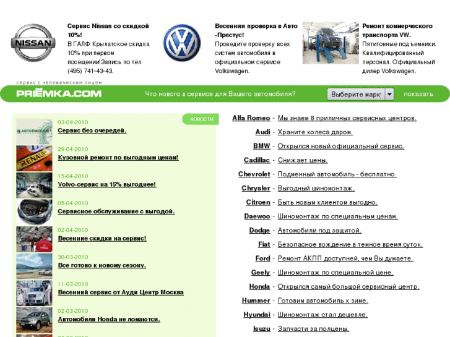Click the spring discounts mechanic thumbnail
Viewport: 450px width, 337px height.
pyautogui.click(x=34, y=239)
